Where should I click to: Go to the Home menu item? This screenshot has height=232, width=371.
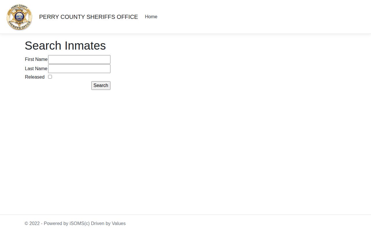tap(151, 17)
